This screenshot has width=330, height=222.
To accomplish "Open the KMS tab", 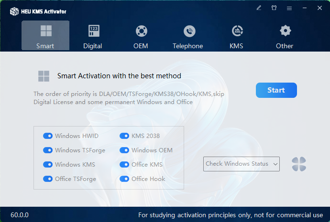I will (236, 36).
